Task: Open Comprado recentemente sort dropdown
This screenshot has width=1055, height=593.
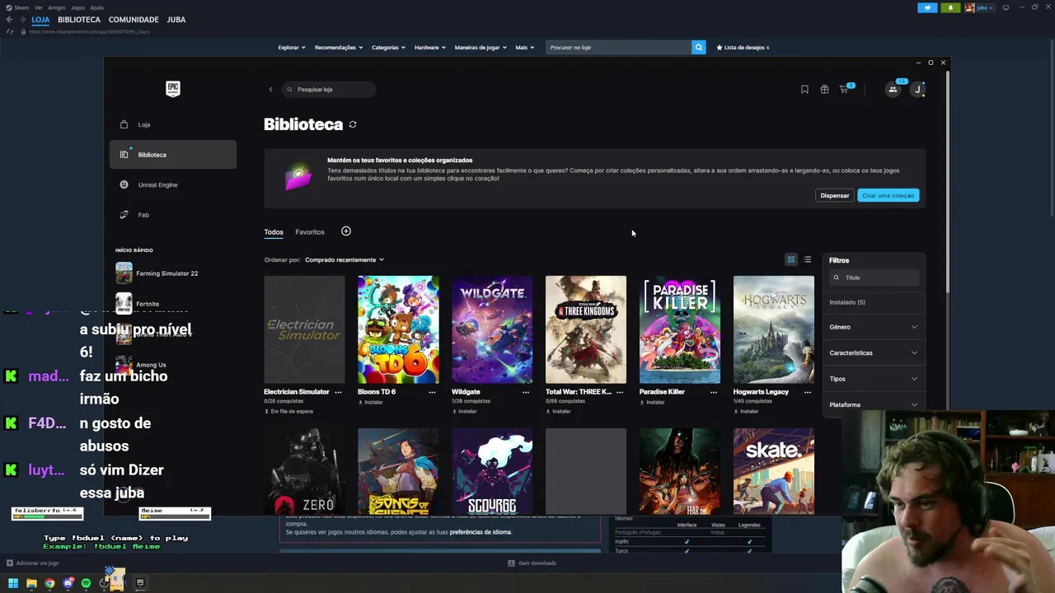Action: tap(345, 259)
